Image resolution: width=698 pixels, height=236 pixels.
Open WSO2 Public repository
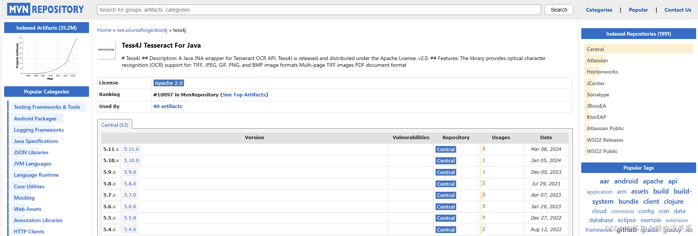point(602,151)
